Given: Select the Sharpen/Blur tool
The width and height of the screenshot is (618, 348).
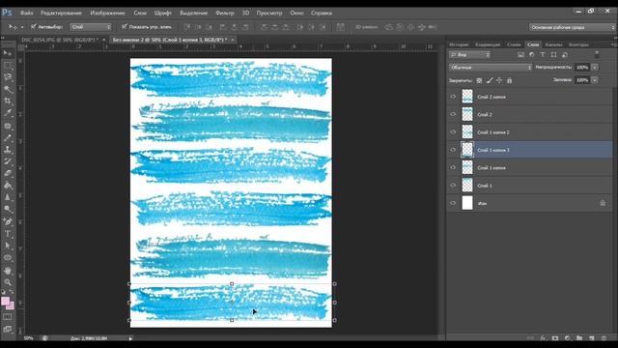Looking at the screenshot, I should tap(8, 197).
